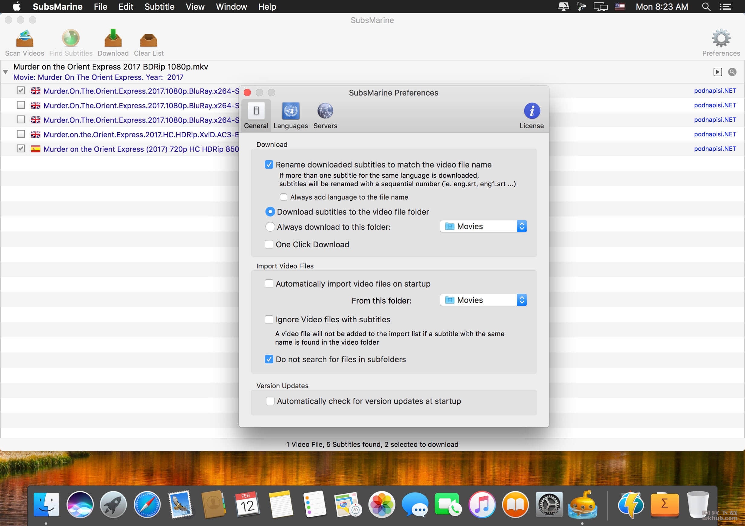Open From this folder Movies dropdown
This screenshot has height=526, width=745.
point(483,300)
